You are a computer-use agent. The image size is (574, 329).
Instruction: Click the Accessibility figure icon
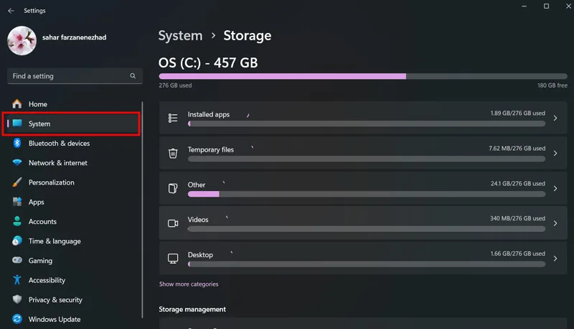point(17,280)
